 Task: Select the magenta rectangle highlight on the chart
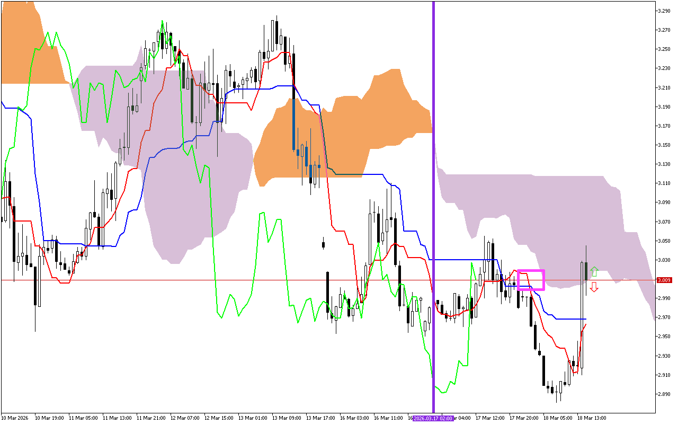pyautogui.click(x=531, y=280)
